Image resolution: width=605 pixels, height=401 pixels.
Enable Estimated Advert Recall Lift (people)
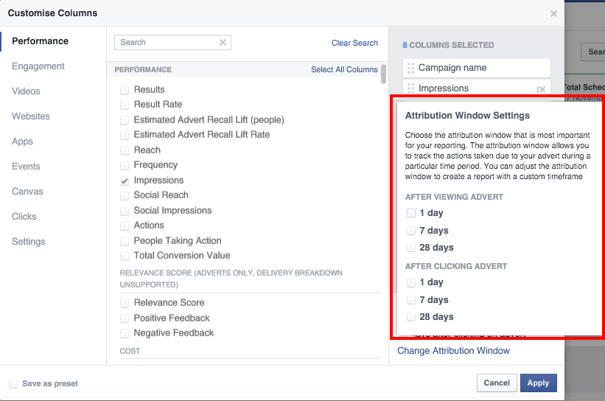tap(125, 120)
